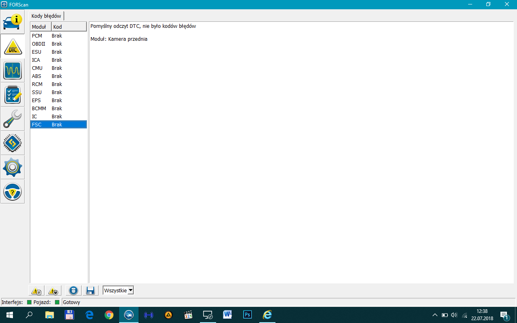
Task: Click the trash can clear button
Action: [74, 290]
